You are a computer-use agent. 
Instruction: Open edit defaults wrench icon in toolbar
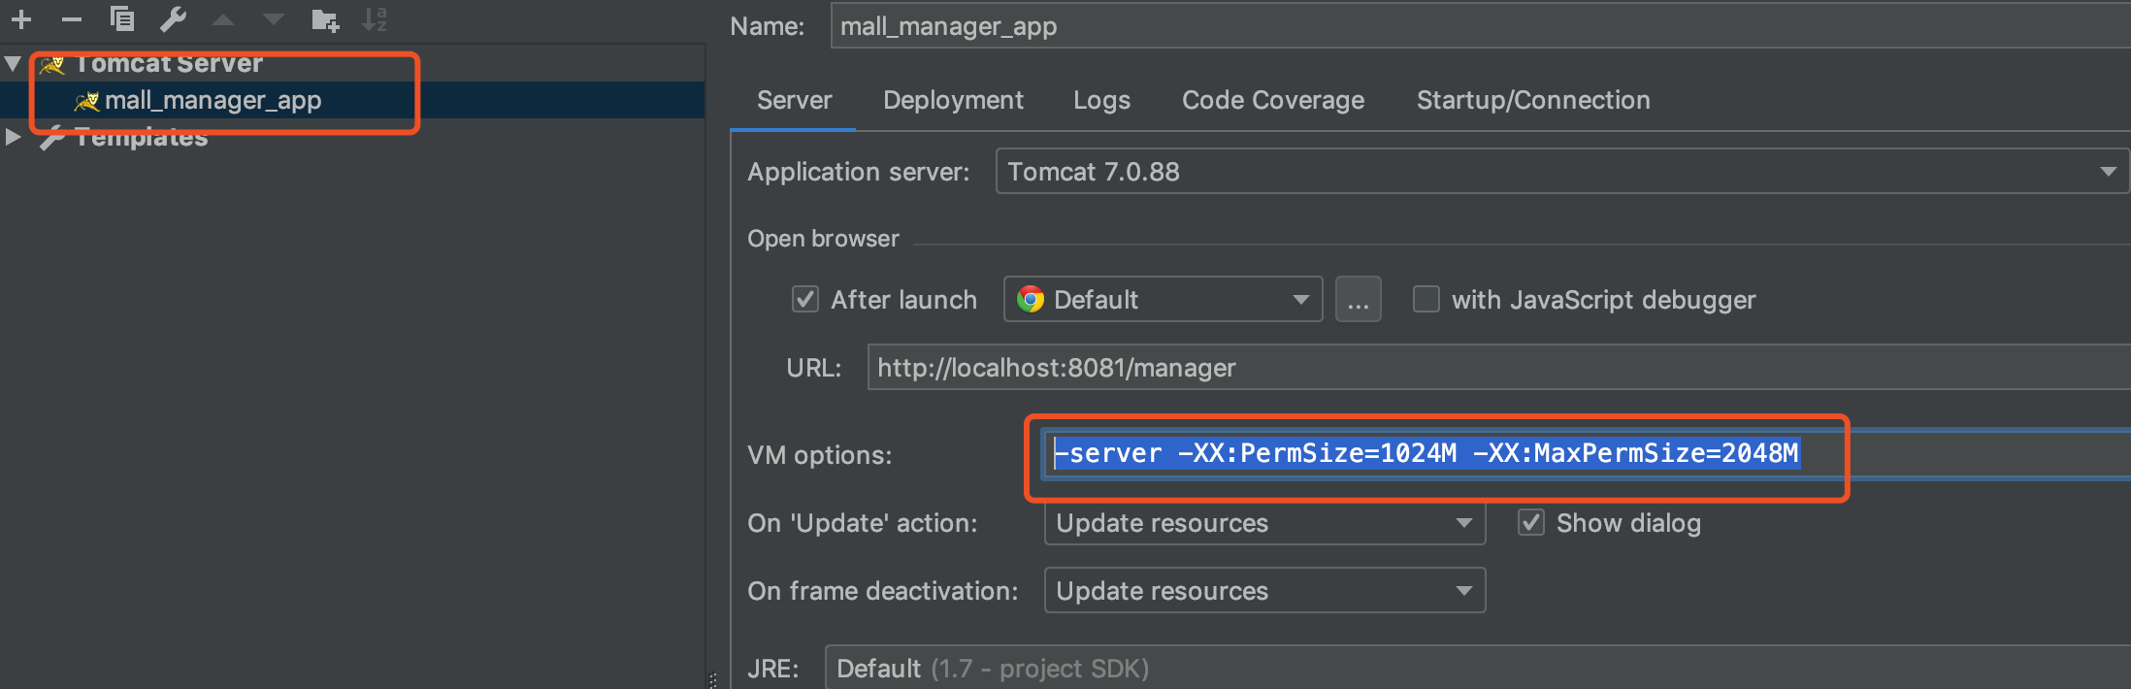click(173, 18)
